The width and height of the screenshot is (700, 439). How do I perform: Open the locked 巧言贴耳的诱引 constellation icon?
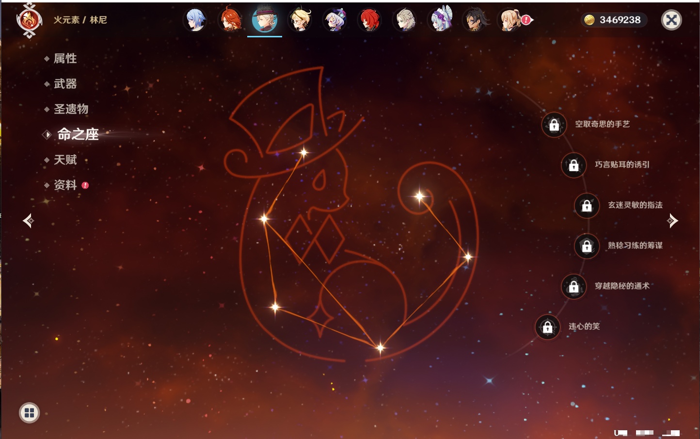(x=573, y=165)
